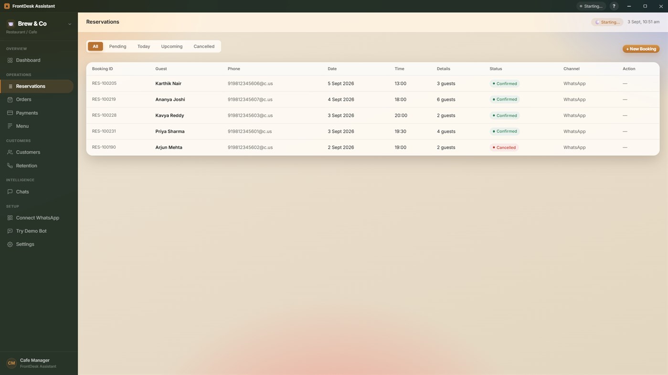Click the Retention phone icon
This screenshot has width=668, height=375.
pos(10,166)
